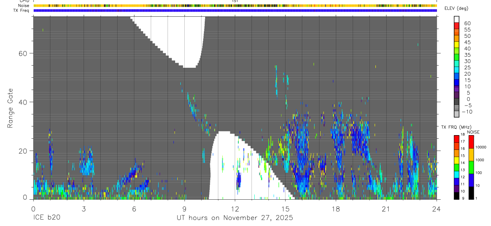Click the cyan segment of TX FRQ bar
The image size is (491, 226).
click(457, 175)
